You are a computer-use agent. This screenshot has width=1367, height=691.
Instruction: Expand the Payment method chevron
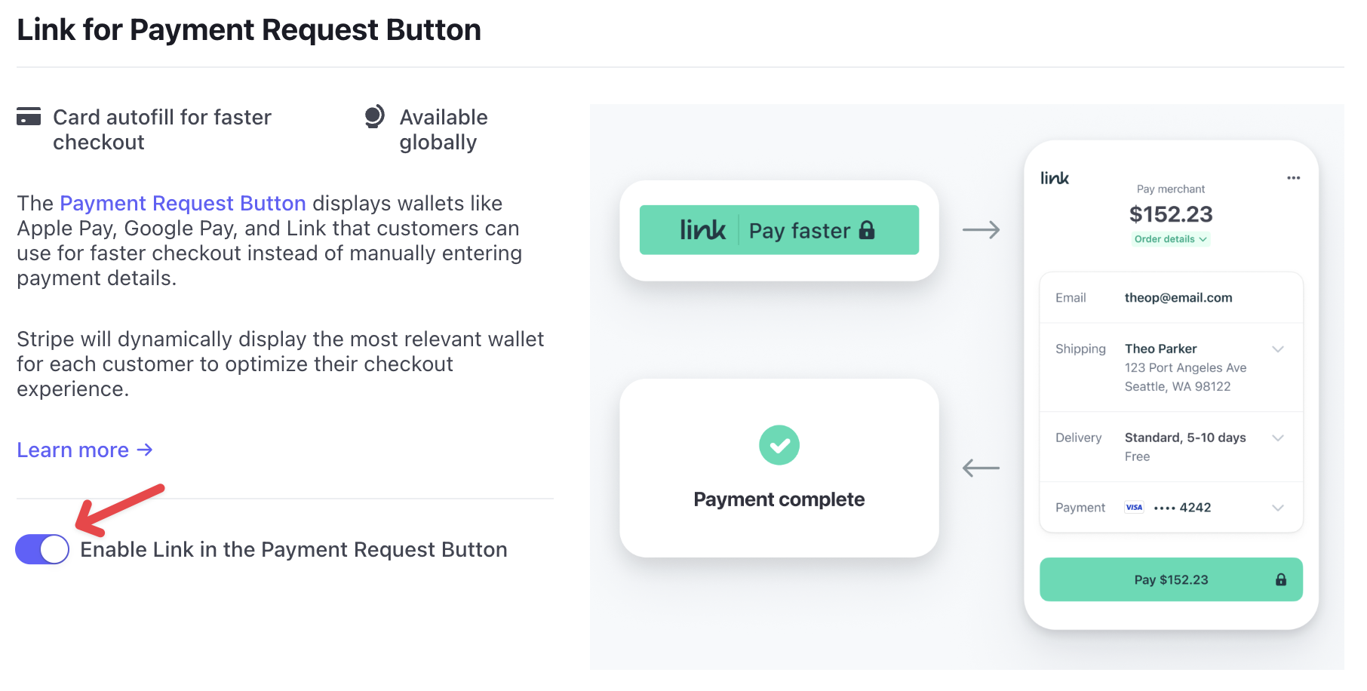tap(1277, 508)
